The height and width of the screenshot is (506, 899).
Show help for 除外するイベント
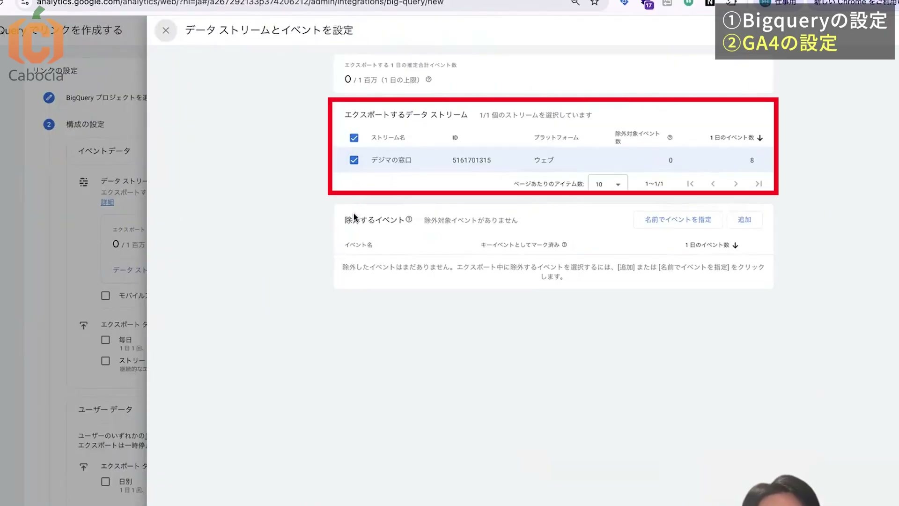[x=409, y=219]
